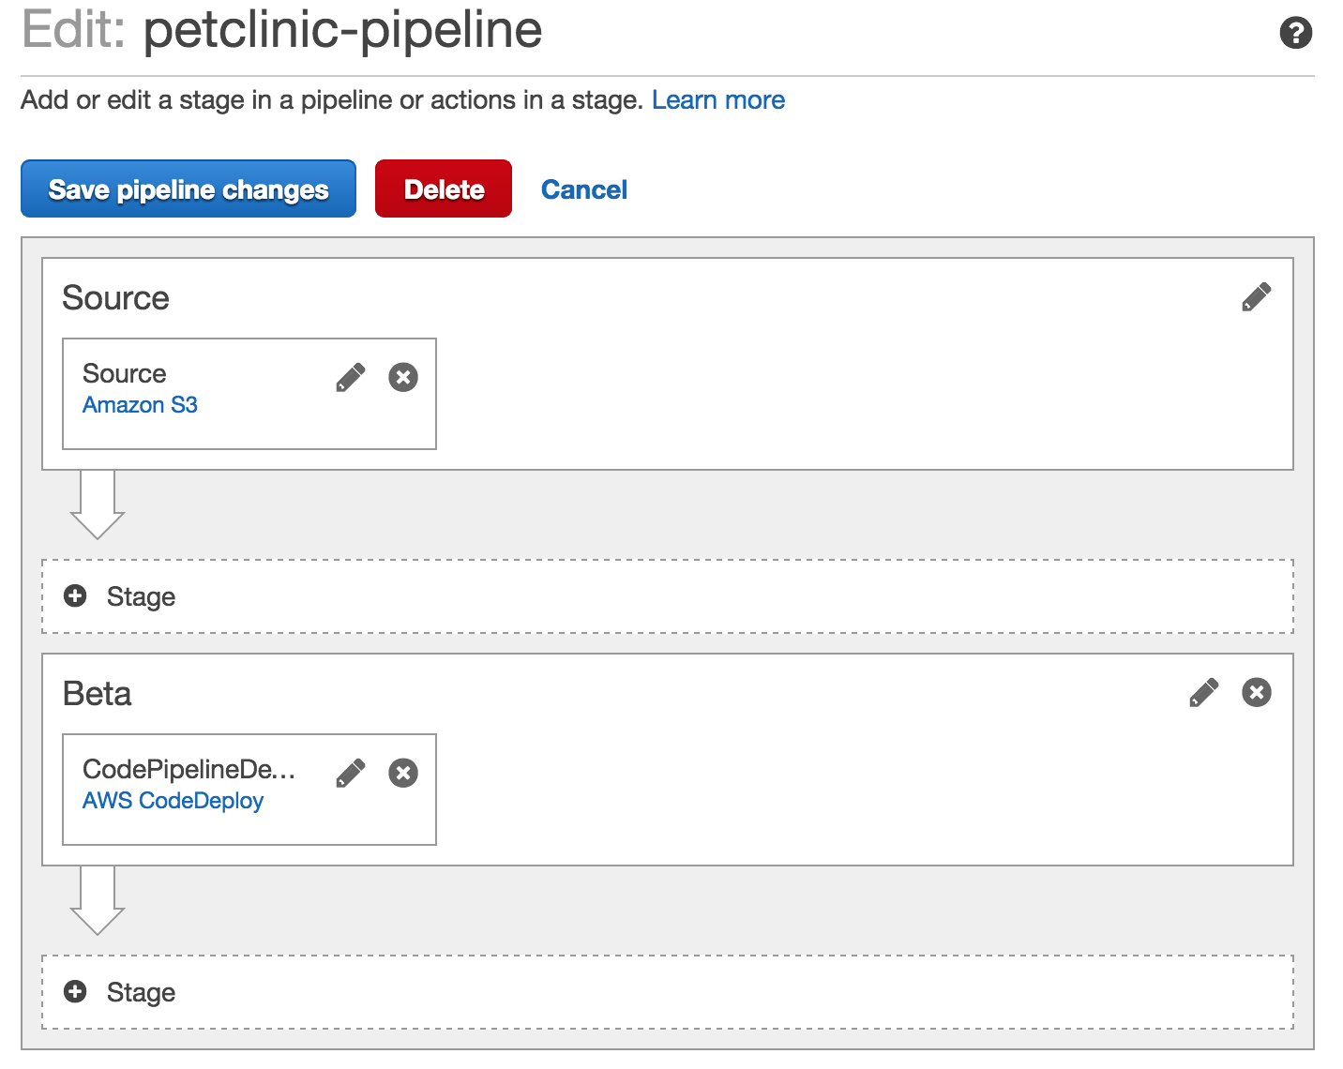Edit the CodePipelineDe... action
This screenshot has width=1343, height=1069.
coord(350,773)
